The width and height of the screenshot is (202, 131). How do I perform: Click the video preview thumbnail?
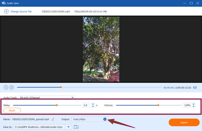[101, 49]
